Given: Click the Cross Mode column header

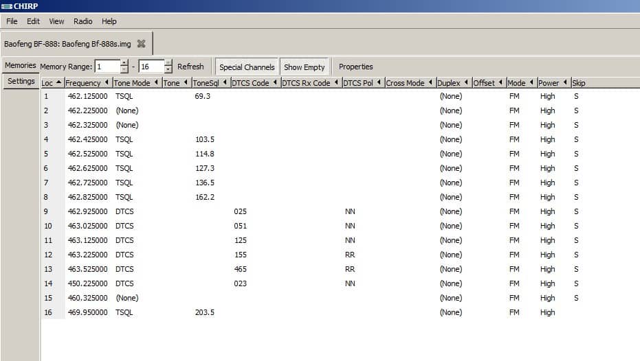Looking at the screenshot, I should 410,83.
